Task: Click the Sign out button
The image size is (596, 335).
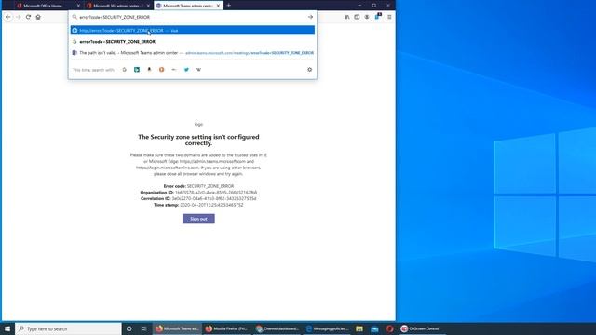Action: [x=198, y=219]
